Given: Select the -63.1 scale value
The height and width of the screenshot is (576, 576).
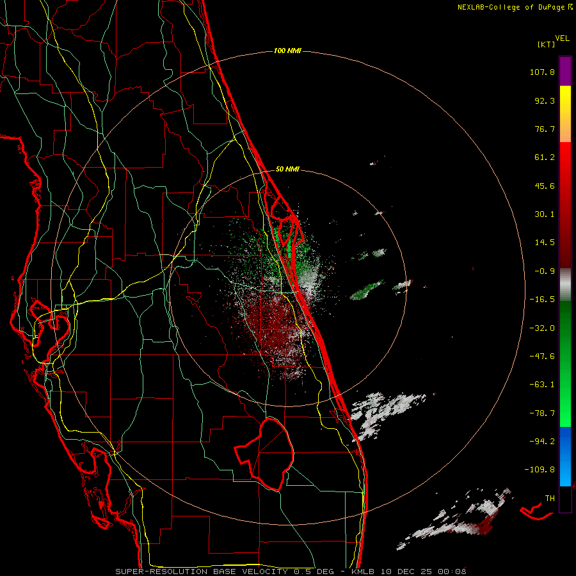Looking at the screenshot, I should pyautogui.click(x=542, y=385).
